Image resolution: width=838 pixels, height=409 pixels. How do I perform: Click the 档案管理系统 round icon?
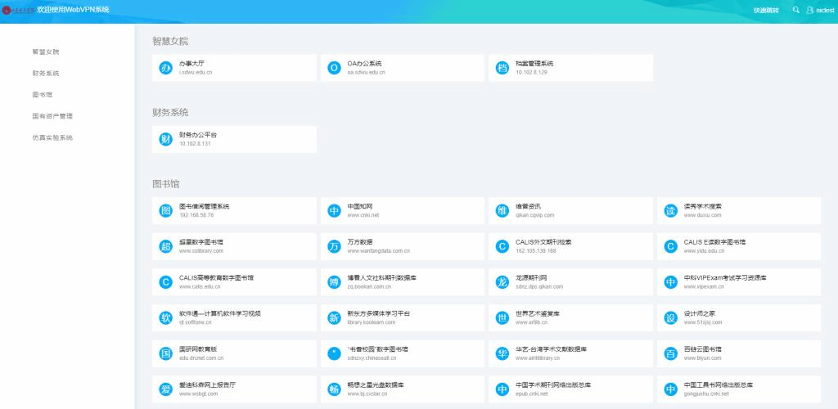[502, 68]
